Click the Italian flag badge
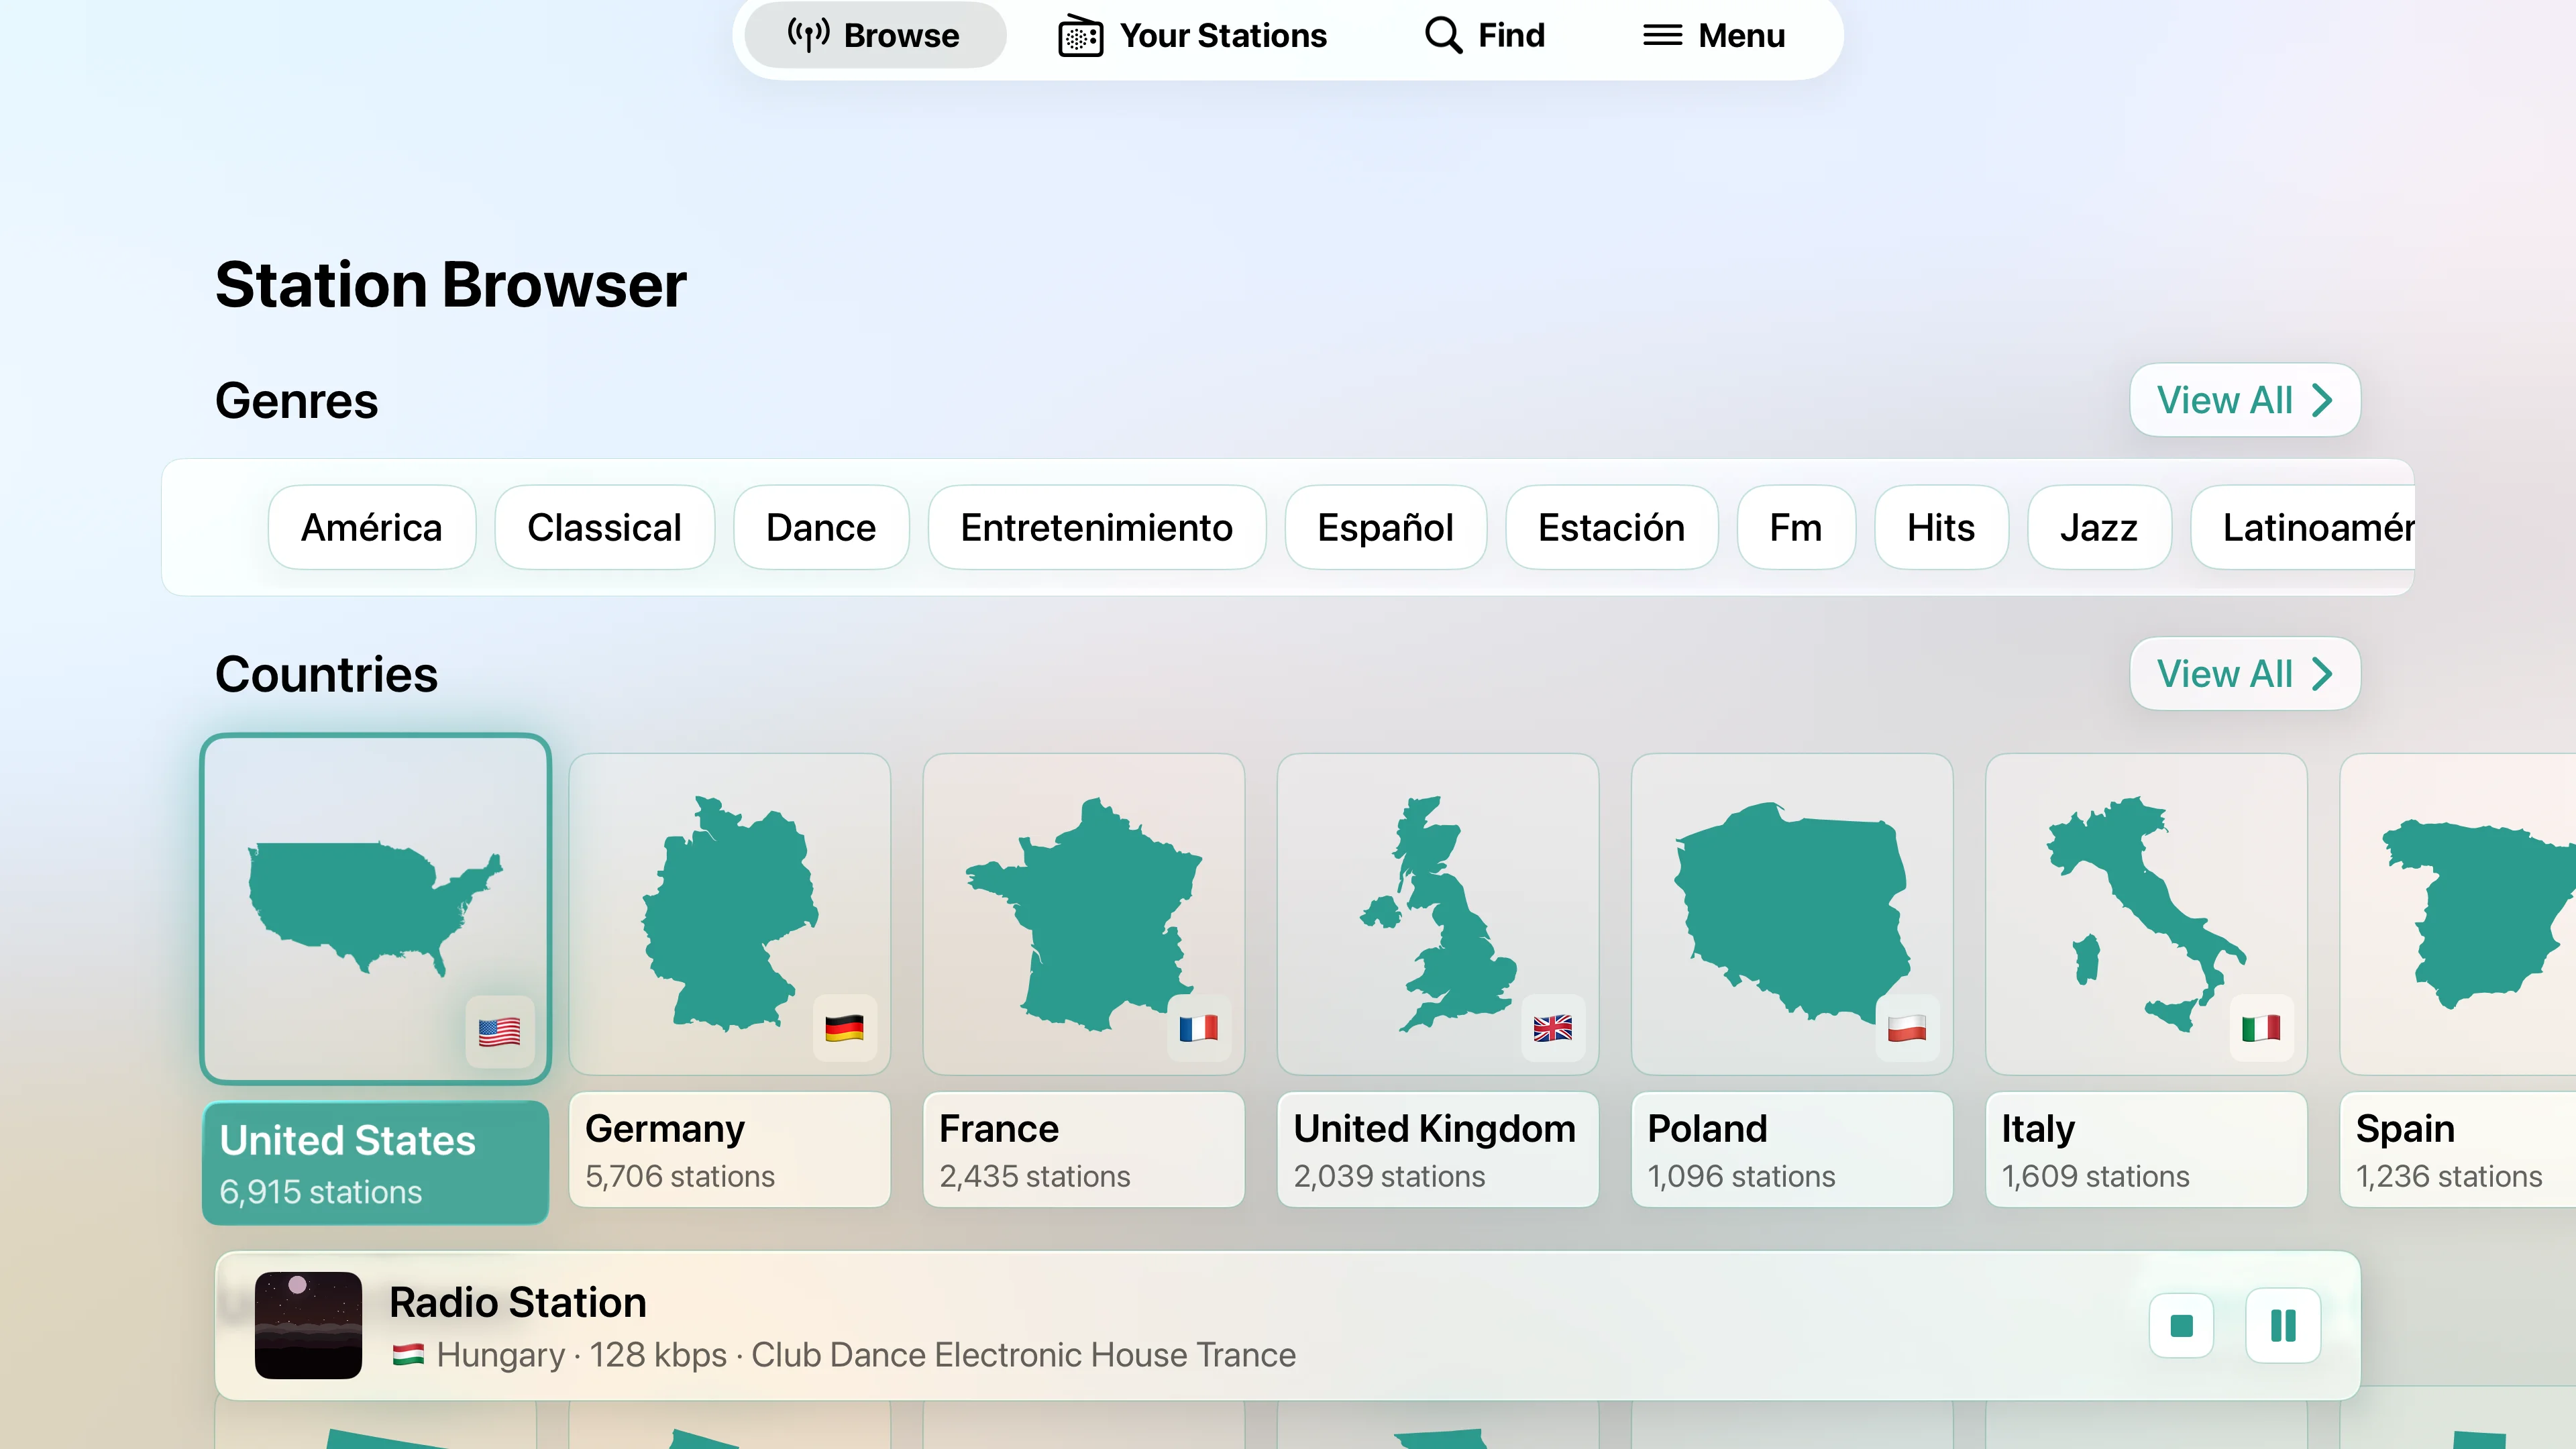The width and height of the screenshot is (2576, 1449). tap(2260, 1028)
